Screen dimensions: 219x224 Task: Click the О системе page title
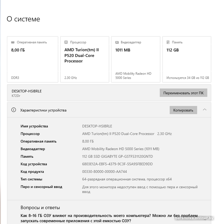point(23,19)
